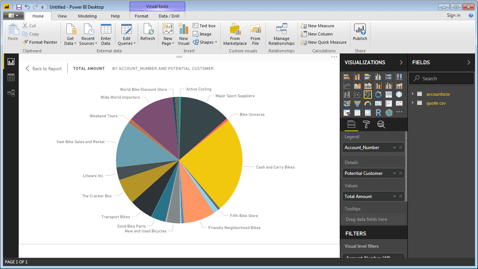Switch to Data view in left sidebar
The image size is (478, 269).
click(x=11, y=77)
